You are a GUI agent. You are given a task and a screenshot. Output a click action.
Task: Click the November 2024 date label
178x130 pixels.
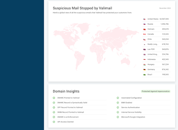pyautogui.click(x=165, y=8)
